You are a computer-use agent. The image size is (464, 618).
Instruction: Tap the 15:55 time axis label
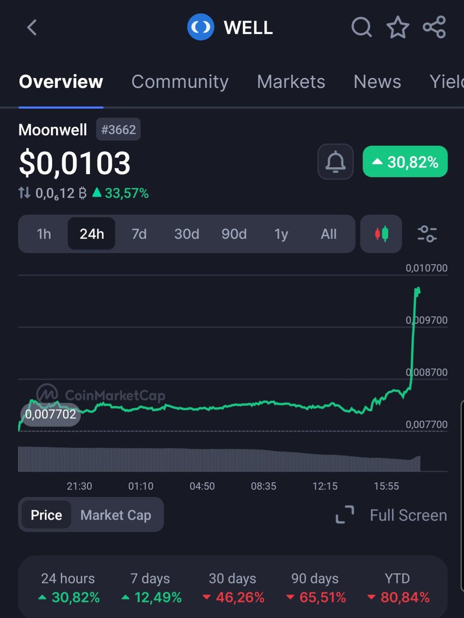tap(386, 486)
